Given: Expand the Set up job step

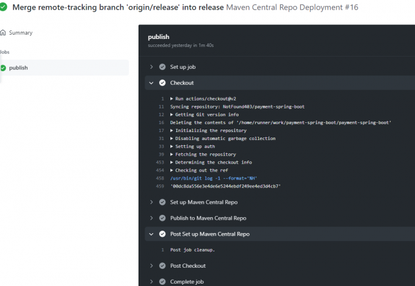Looking at the screenshot, I should point(151,67).
